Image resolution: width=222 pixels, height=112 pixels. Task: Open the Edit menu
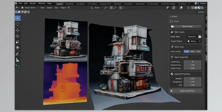tap(26, 3)
